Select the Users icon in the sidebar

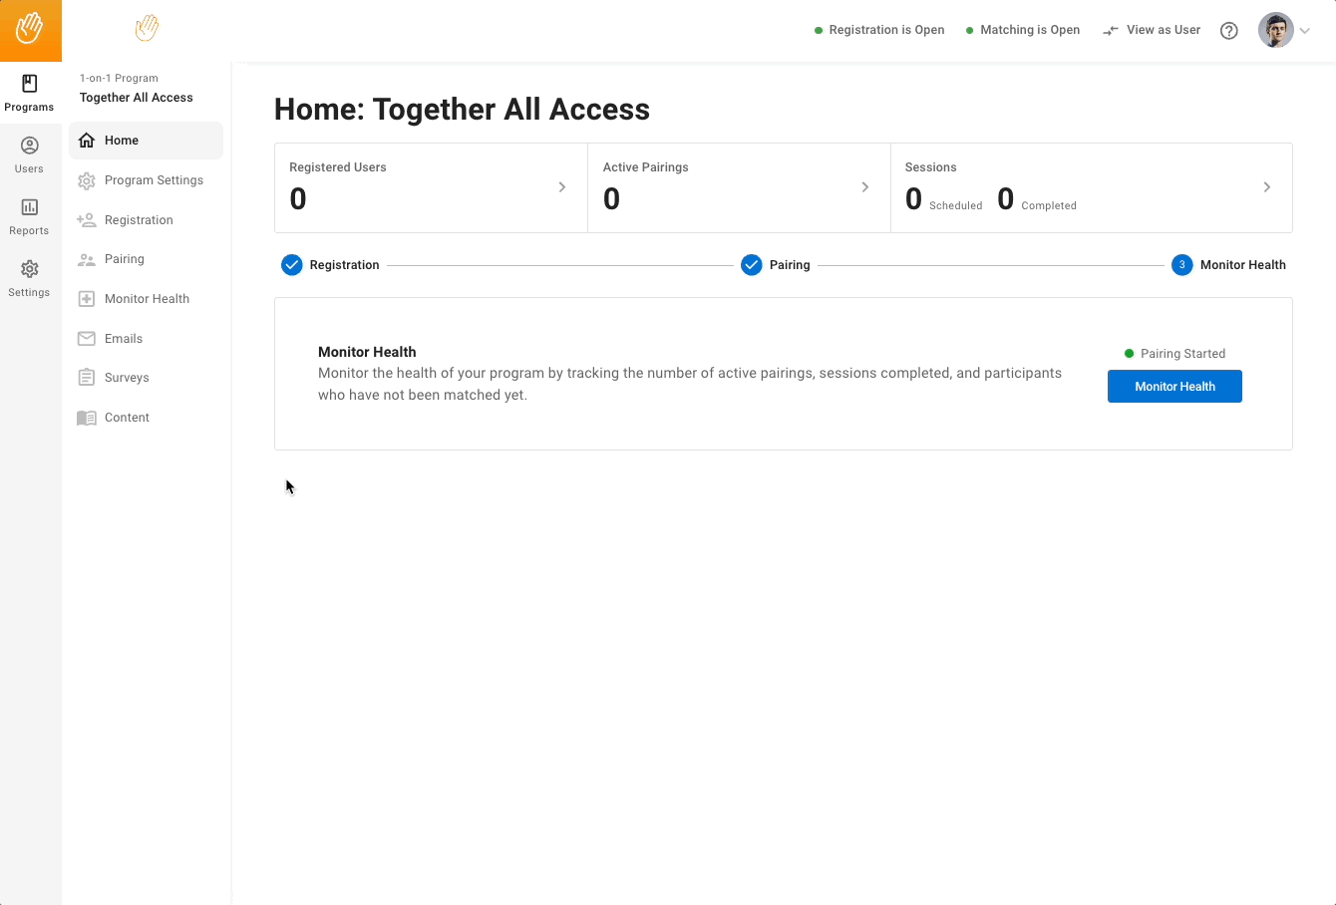coord(29,153)
